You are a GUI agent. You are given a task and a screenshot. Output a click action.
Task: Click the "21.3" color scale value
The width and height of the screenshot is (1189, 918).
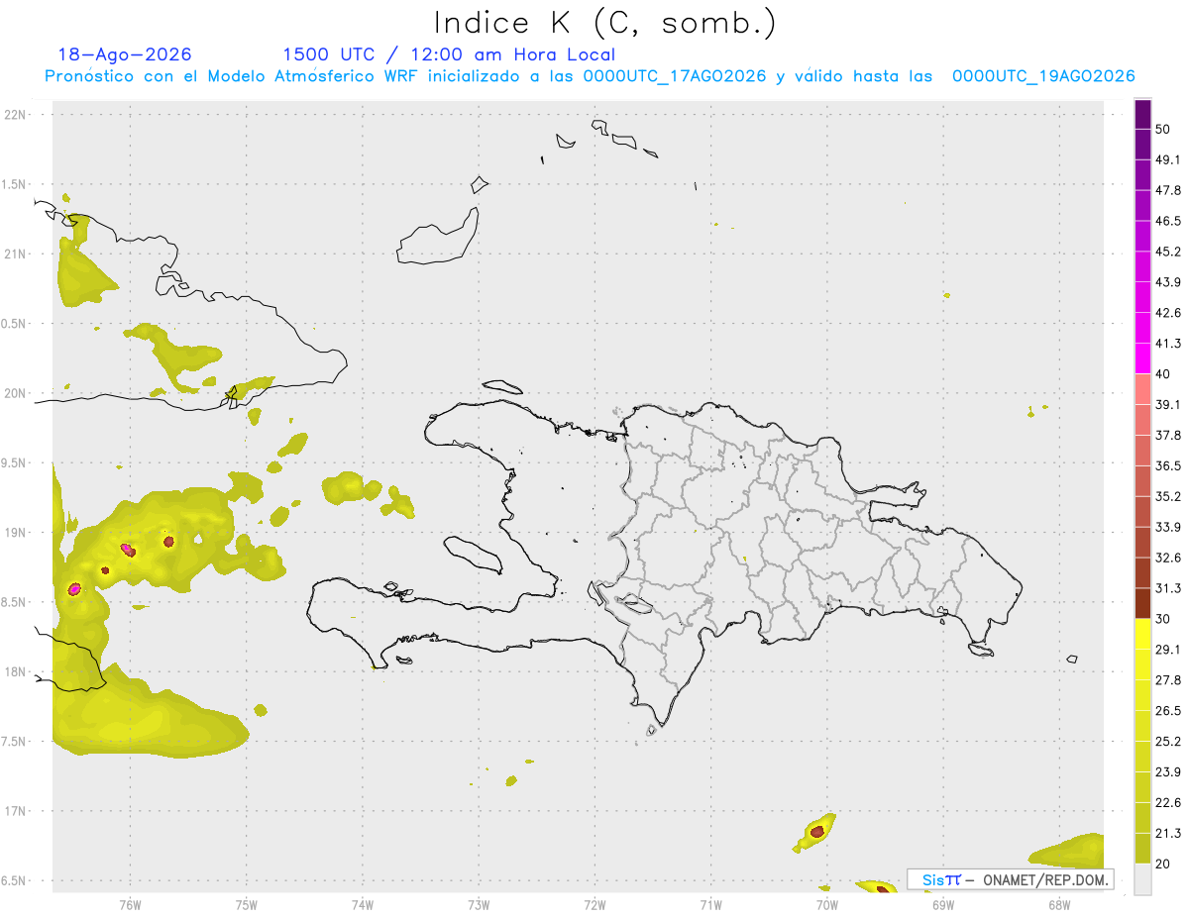[x=1168, y=833]
